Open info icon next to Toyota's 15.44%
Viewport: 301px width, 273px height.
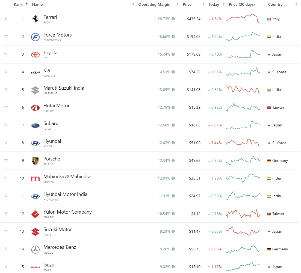(x=173, y=54)
